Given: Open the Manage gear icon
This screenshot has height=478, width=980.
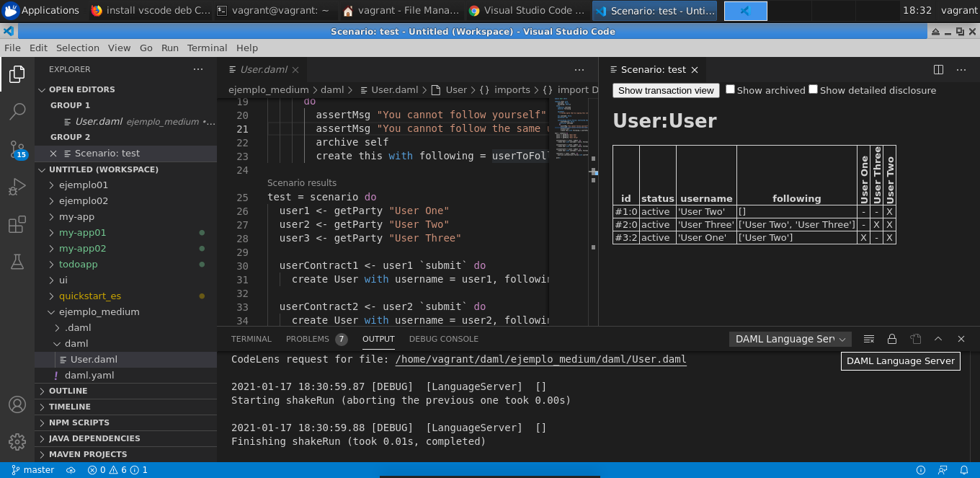Looking at the screenshot, I should (17, 441).
